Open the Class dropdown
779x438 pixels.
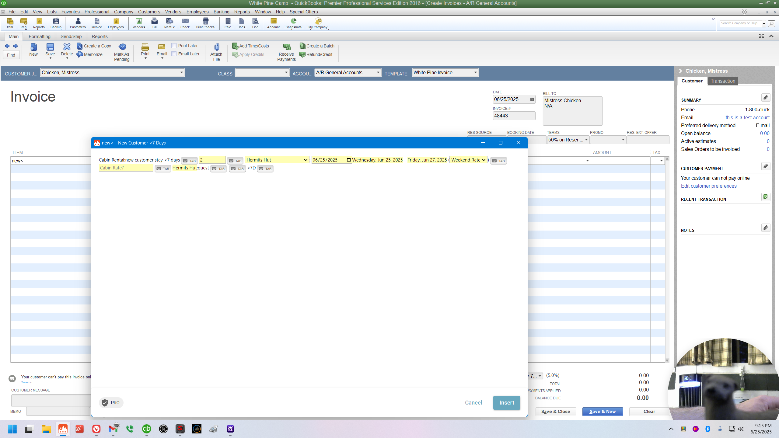[x=286, y=72]
